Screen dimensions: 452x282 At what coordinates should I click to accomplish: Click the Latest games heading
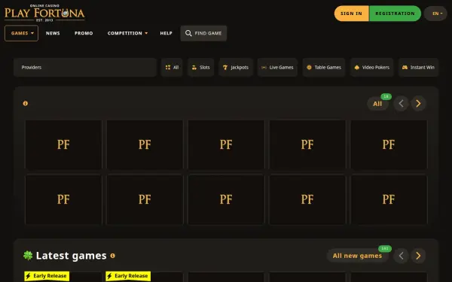pyautogui.click(x=72, y=256)
